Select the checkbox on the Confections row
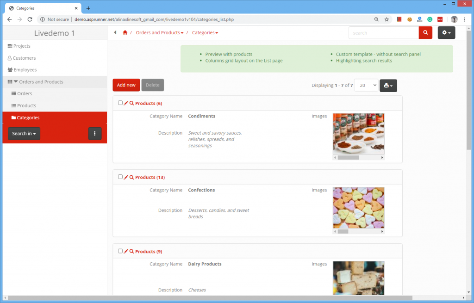 [x=120, y=177]
